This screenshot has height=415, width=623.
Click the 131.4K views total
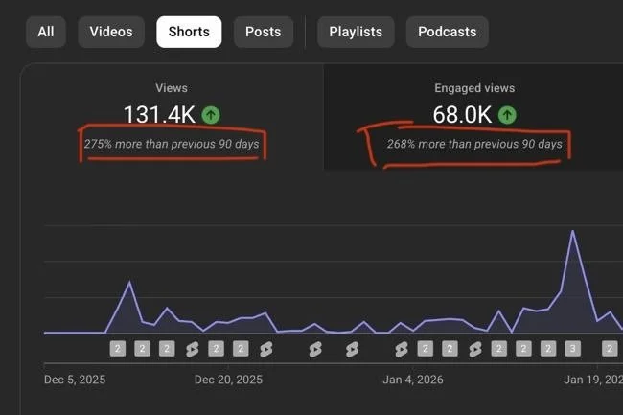point(159,115)
